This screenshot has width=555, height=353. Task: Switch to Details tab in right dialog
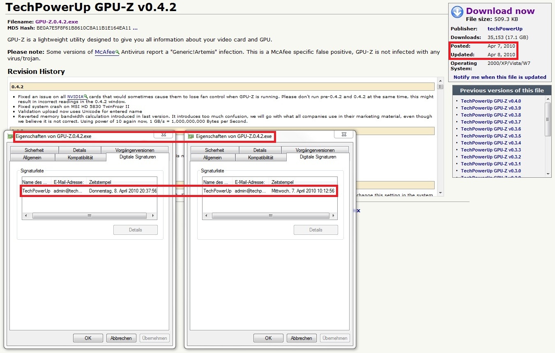coord(260,150)
